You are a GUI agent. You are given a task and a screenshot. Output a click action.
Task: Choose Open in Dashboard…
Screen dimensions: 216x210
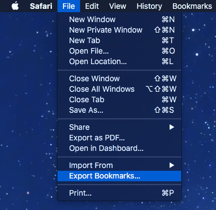[119, 148]
